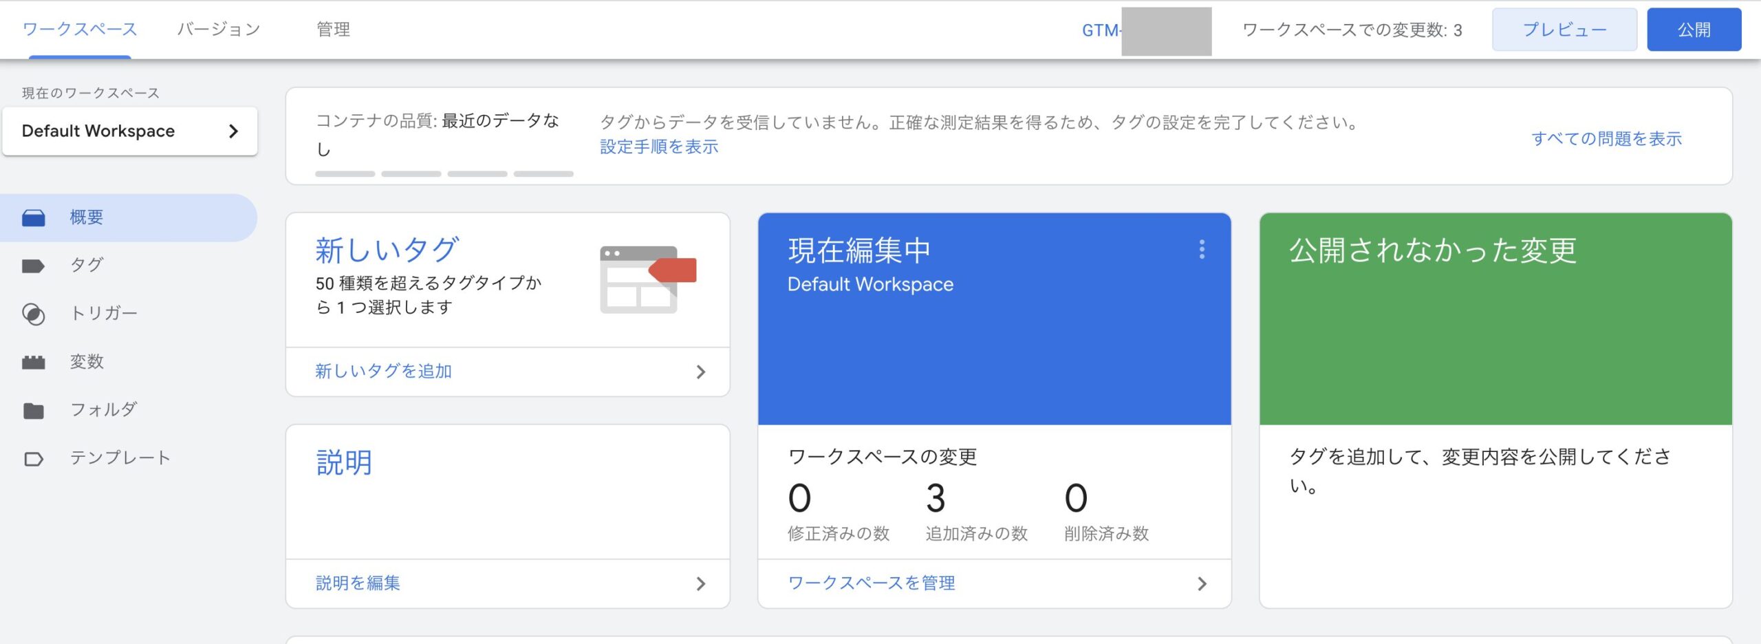Switch to the バージョン tab
This screenshot has width=1761, height=644.
click(219, 30)
